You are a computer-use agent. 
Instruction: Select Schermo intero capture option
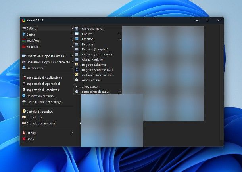click(x=98, y=29)
